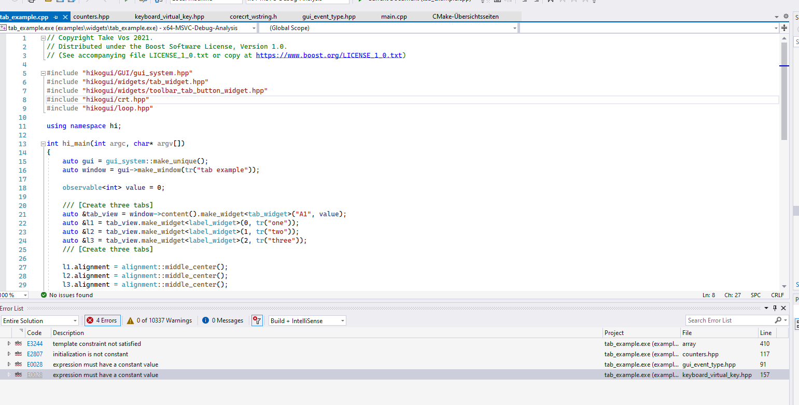The image size is (799, 405).
Task: Switch to the gui_event_type.hpp tab
Action: coord(329,17)
